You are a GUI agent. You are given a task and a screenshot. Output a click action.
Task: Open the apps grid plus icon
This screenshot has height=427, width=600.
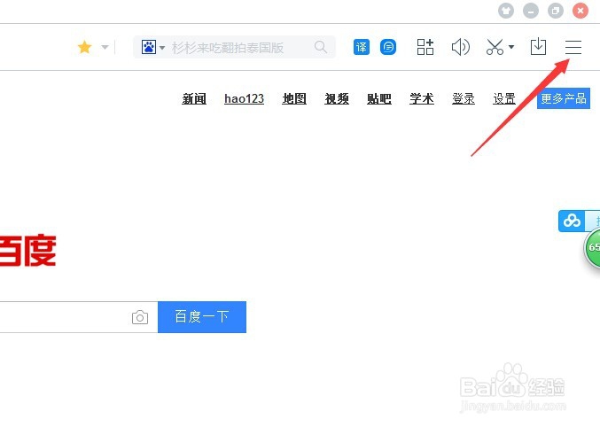click(x=425, y=47)
